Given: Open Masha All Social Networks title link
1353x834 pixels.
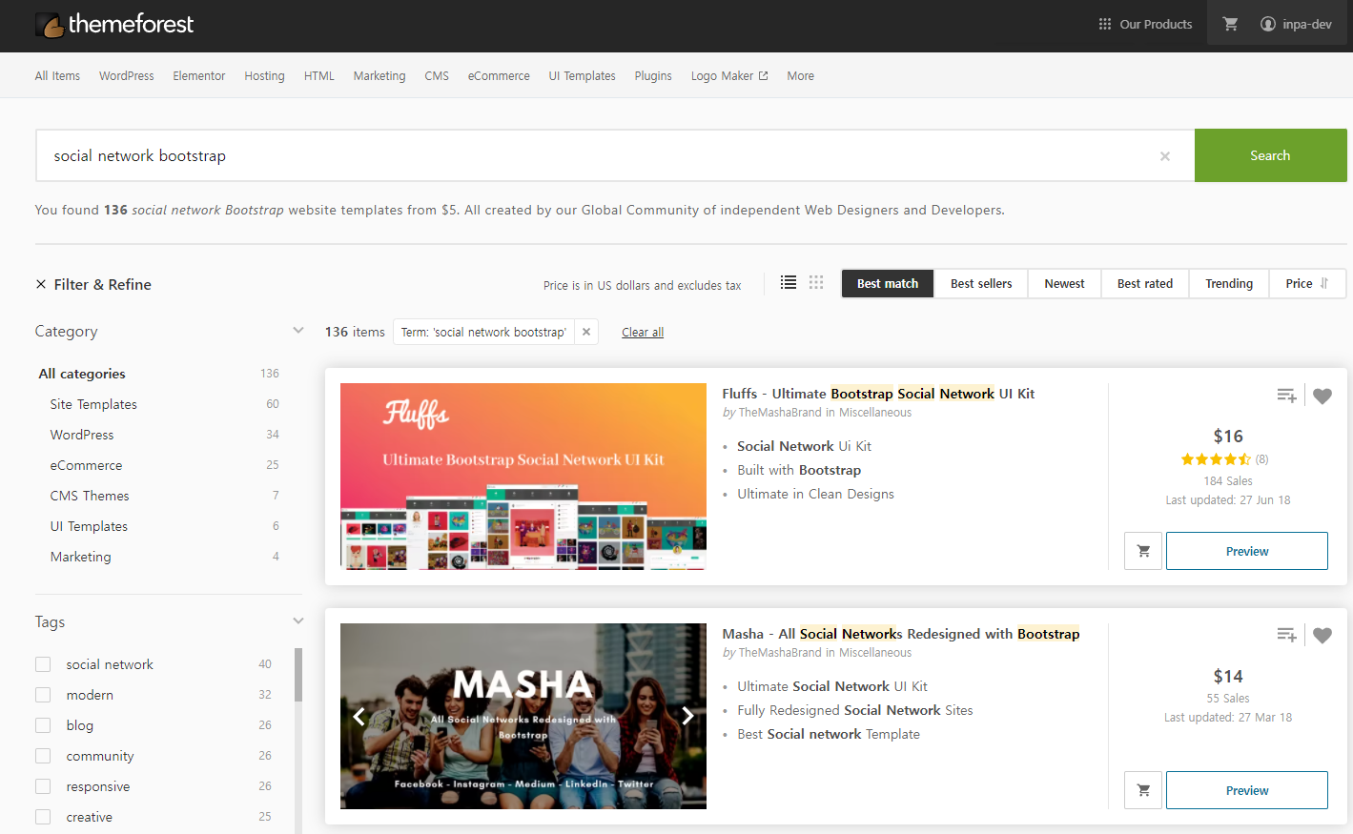Looking at the screenshot, I should click(x=901, y=634).
